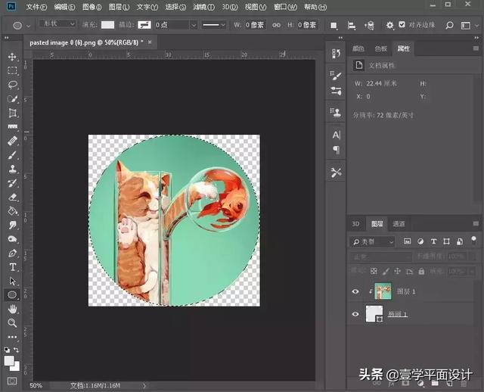The width and height of the screenshot is (484, 392).
Task: Select the Ellipse shape tool
Action: pyautogui.click(x=12, y=295)
